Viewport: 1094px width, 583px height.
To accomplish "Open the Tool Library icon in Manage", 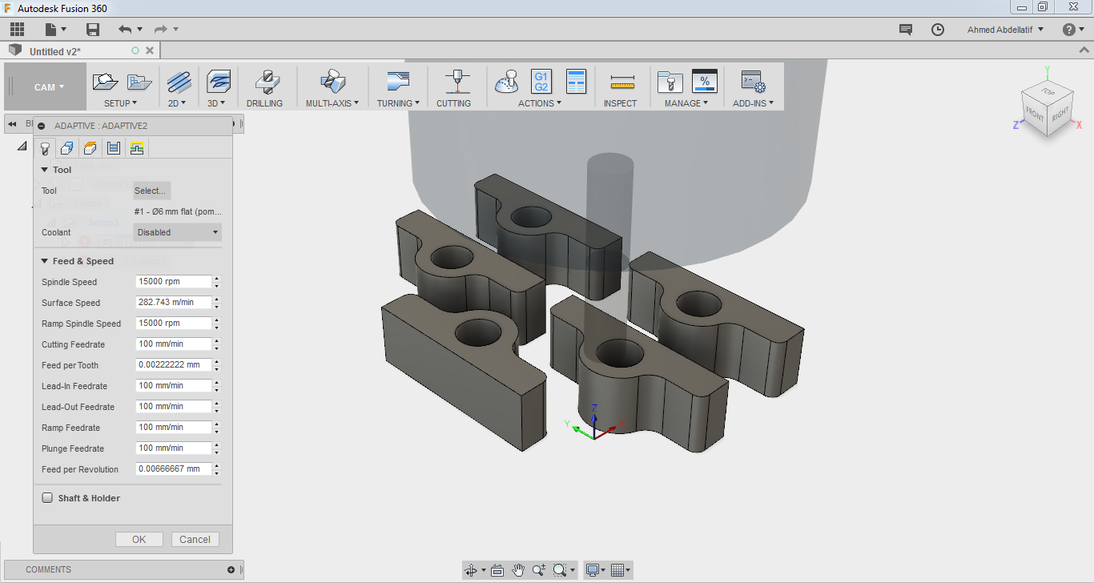I will tap(669, 82).
